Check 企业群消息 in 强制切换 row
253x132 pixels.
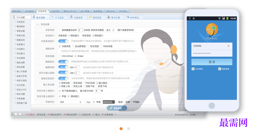(x=73, y=46)
